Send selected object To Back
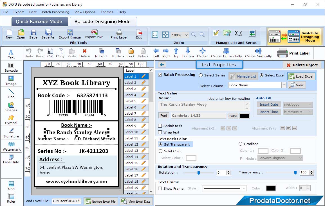 coord(118,53)
